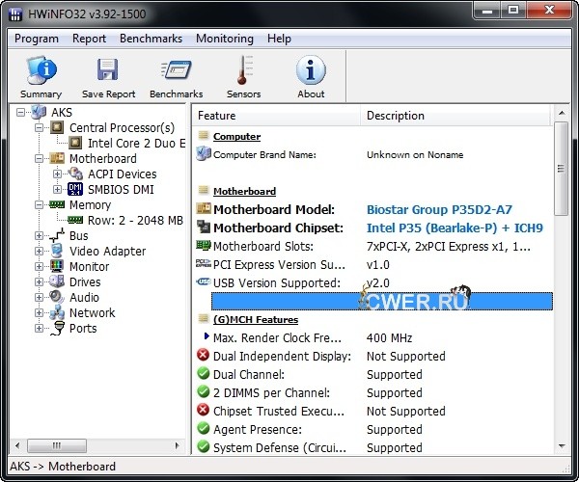Click the Network tree item
Viewport: 579px width, 482px height.
click(92, 312)
